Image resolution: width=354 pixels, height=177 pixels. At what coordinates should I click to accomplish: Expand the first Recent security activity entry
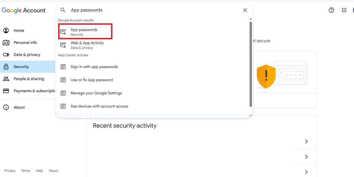306,141
